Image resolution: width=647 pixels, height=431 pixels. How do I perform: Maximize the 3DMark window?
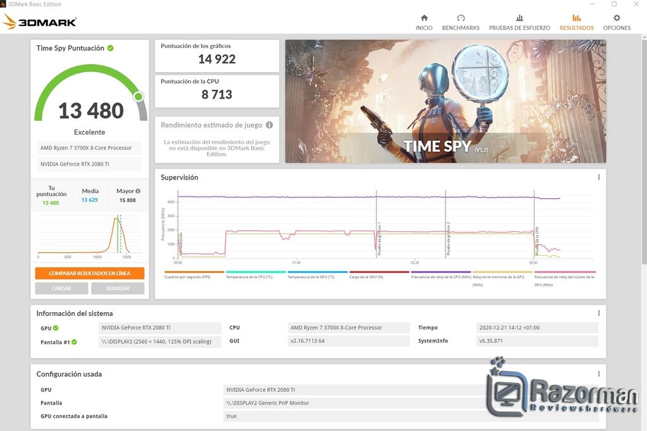click(x=614, y=4)
